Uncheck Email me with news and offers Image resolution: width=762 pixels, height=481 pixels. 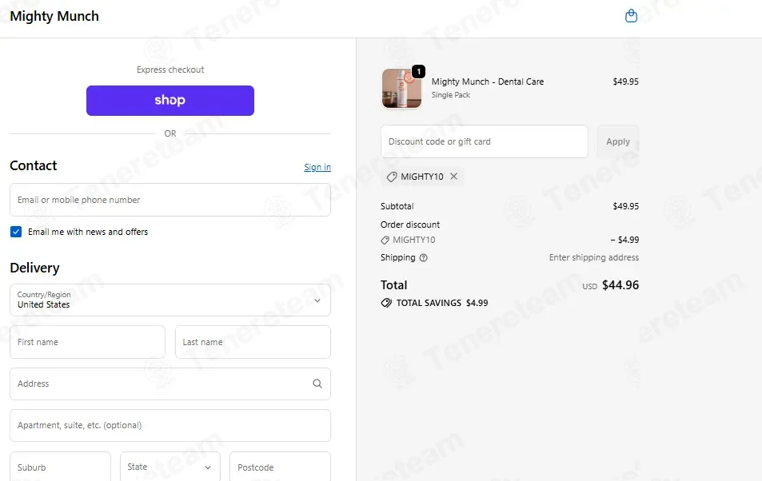point(16,232)
